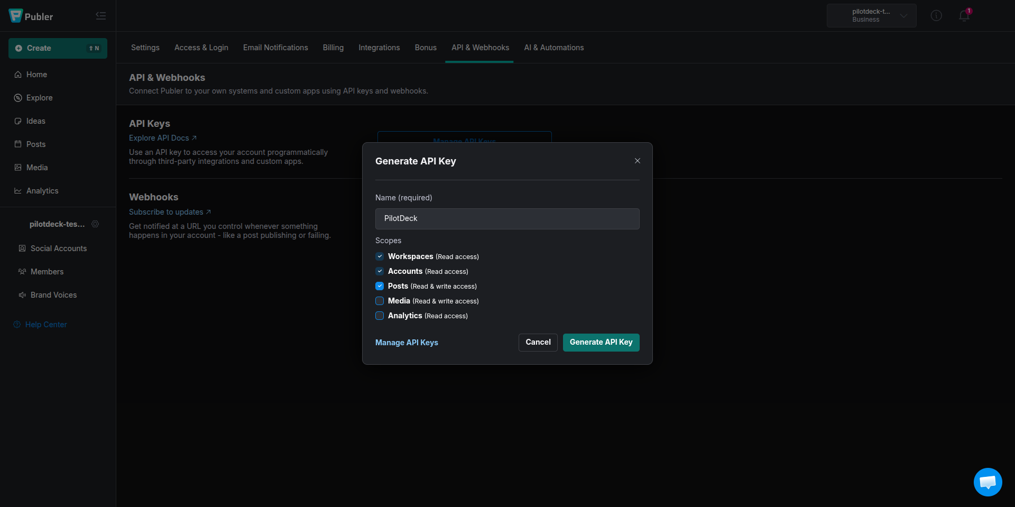Open the Billing tab
The image size is (1015, 507).
[x=333, y=48]
